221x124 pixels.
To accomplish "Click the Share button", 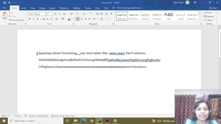I will pos(213,8).
